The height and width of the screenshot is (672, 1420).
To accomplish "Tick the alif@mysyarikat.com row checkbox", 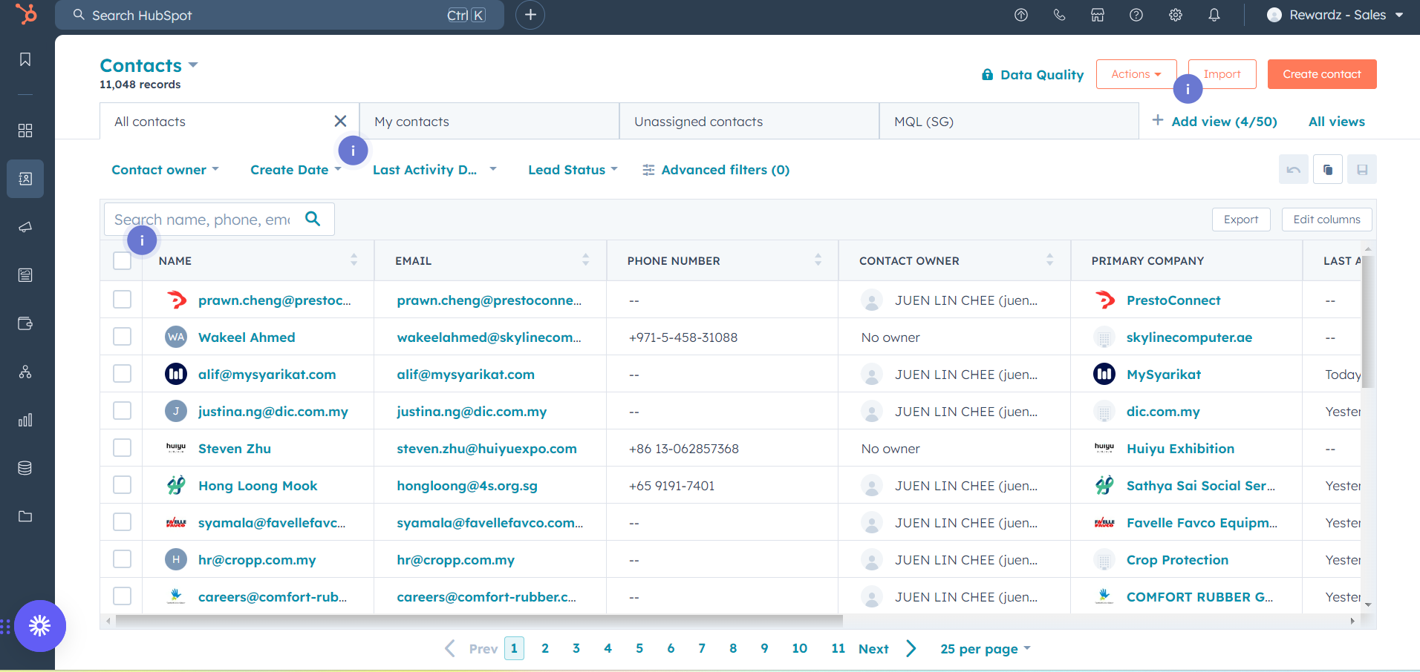I will (123, 374).
